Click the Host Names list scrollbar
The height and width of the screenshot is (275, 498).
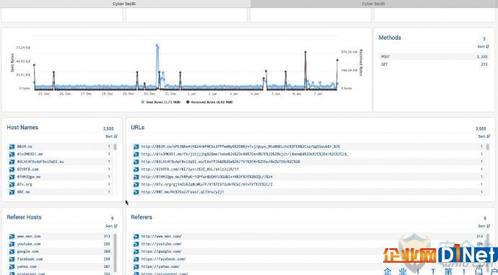pyautogui.click(x=115, y=147)
